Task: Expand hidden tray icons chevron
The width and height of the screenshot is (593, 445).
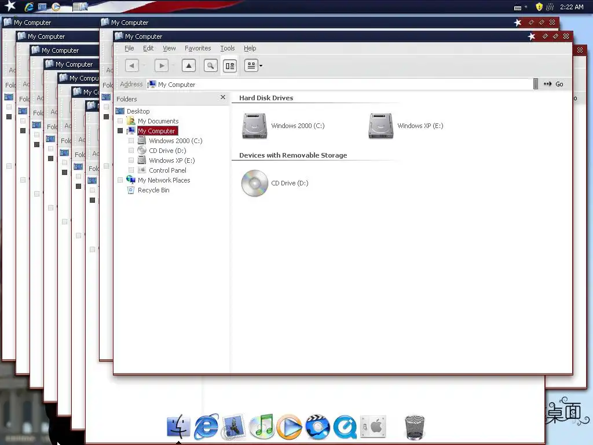Action: click(x=526, y=6)
